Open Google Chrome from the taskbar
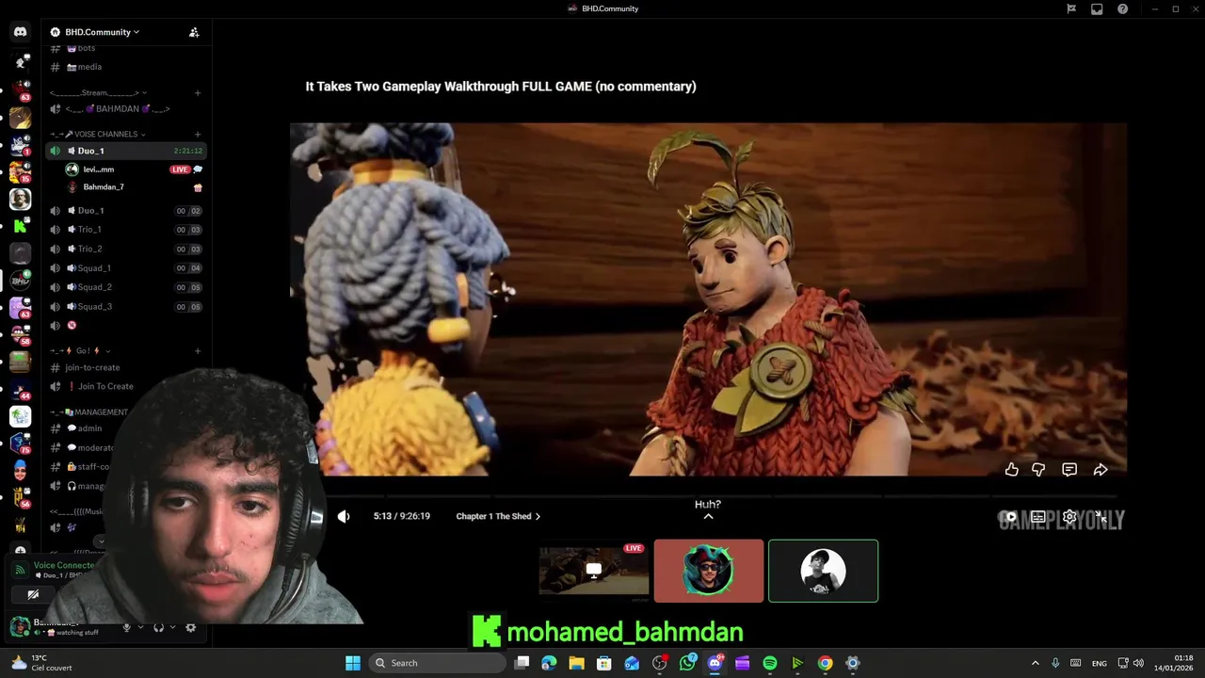This screenshot has height=678, width=1205. (x=825, y=663)
